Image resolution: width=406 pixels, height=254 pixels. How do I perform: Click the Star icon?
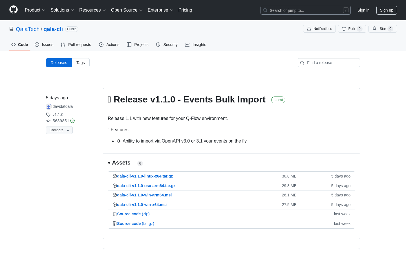(374, 29)
